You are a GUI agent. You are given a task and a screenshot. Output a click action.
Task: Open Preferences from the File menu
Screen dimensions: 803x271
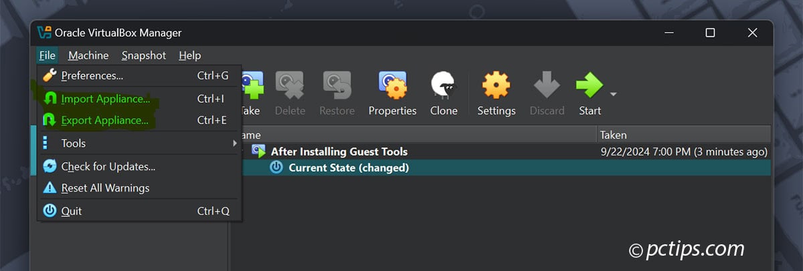[92, 76]
